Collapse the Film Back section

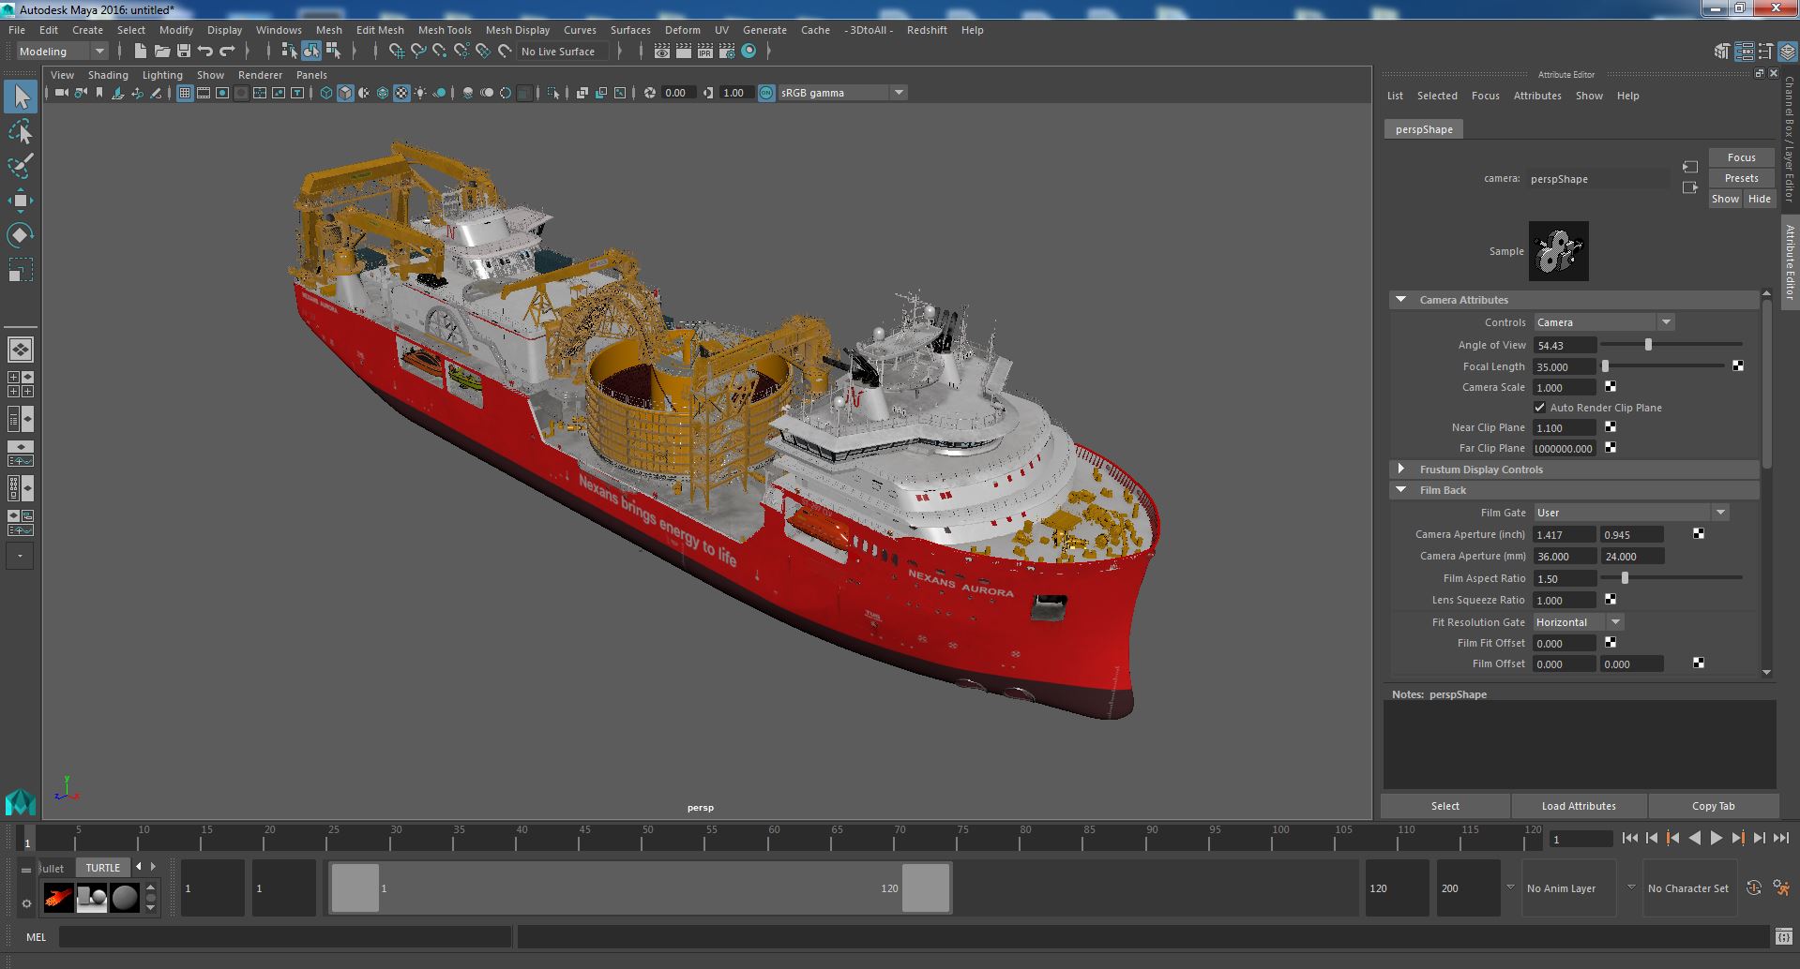pos(1401,490)
